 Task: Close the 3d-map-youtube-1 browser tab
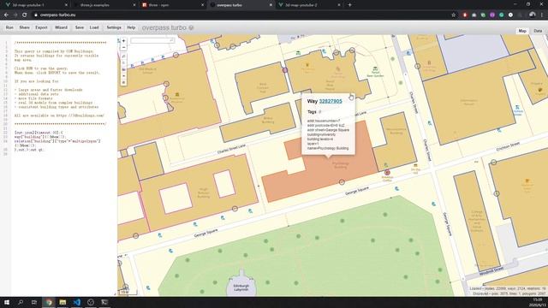67,5
